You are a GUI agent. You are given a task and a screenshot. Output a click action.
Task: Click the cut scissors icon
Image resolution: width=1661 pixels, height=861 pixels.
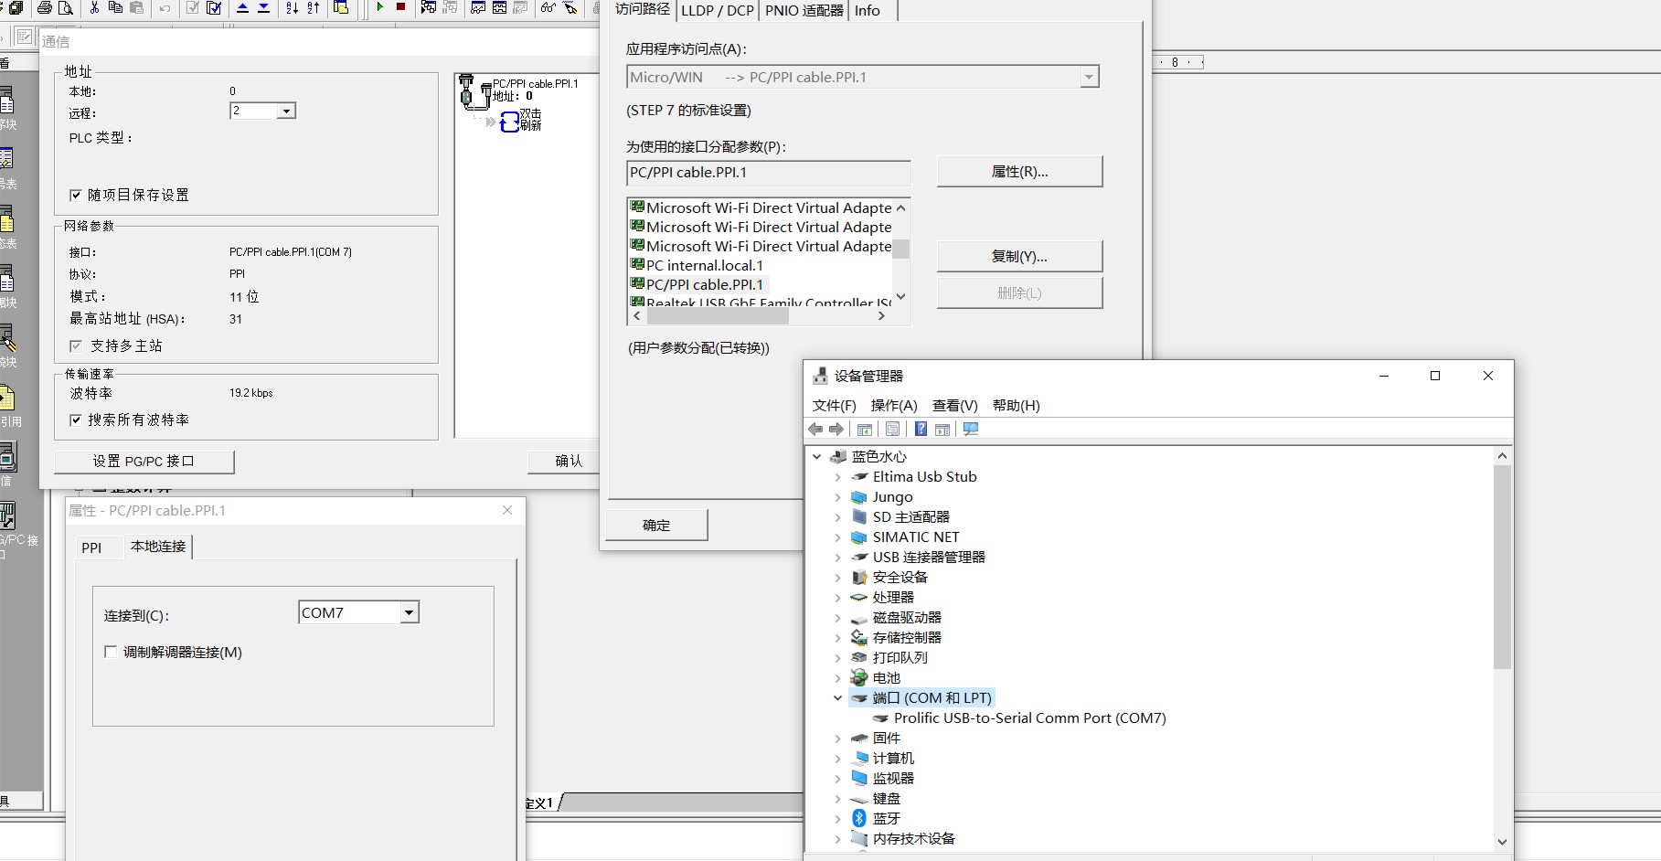click(93, 8)
